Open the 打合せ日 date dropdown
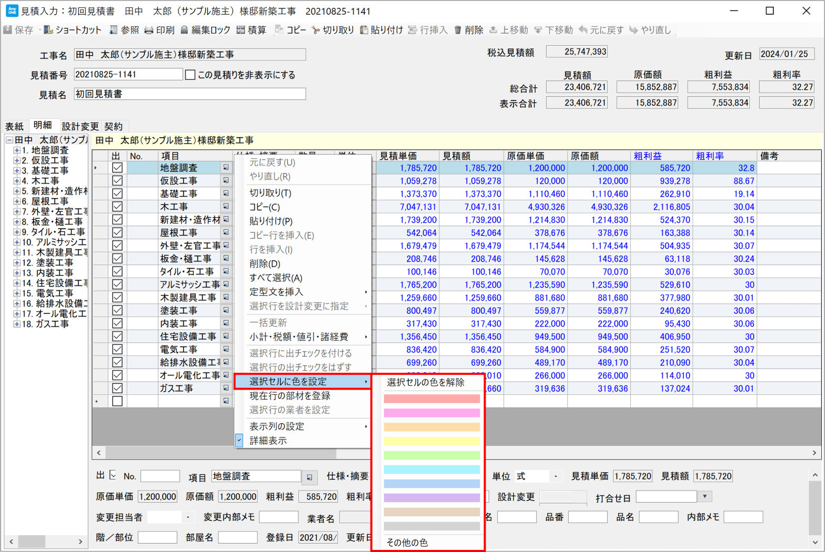Viewport: 825px width, 552px height. coord(705,496)
